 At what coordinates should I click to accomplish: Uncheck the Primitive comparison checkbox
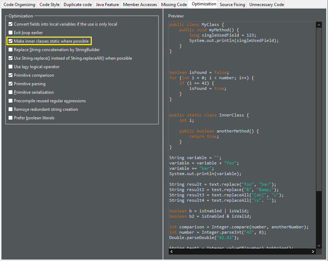click(10, 75)
